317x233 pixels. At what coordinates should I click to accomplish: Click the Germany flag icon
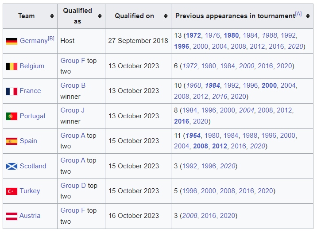12,41
